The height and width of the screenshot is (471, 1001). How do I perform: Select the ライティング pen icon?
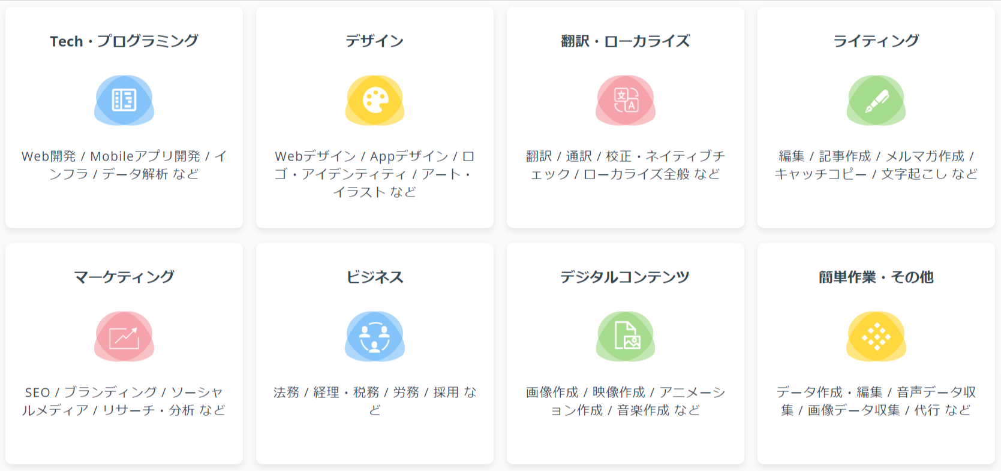(x=876, y=100)
